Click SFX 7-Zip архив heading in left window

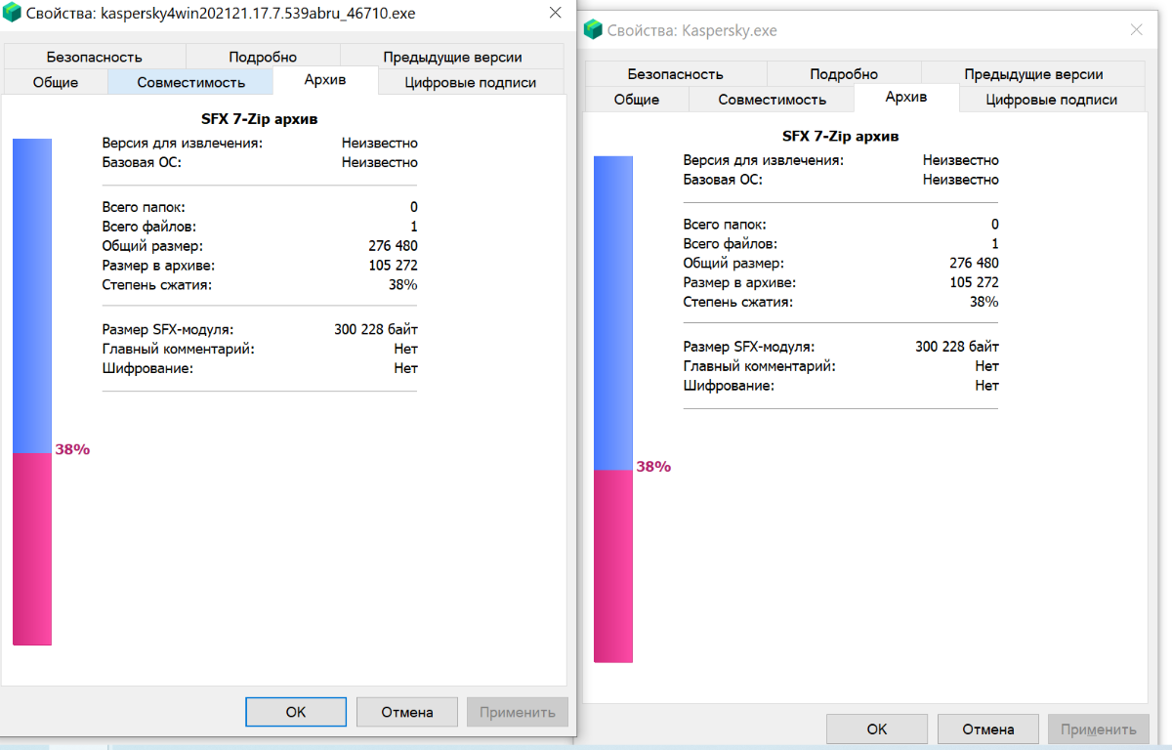pyautogui.click(x=259, y=119)
